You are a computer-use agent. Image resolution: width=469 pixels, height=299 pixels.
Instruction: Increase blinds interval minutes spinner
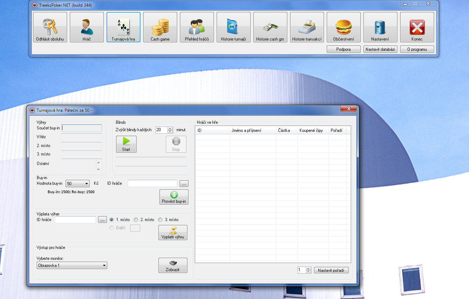point(170,128)
